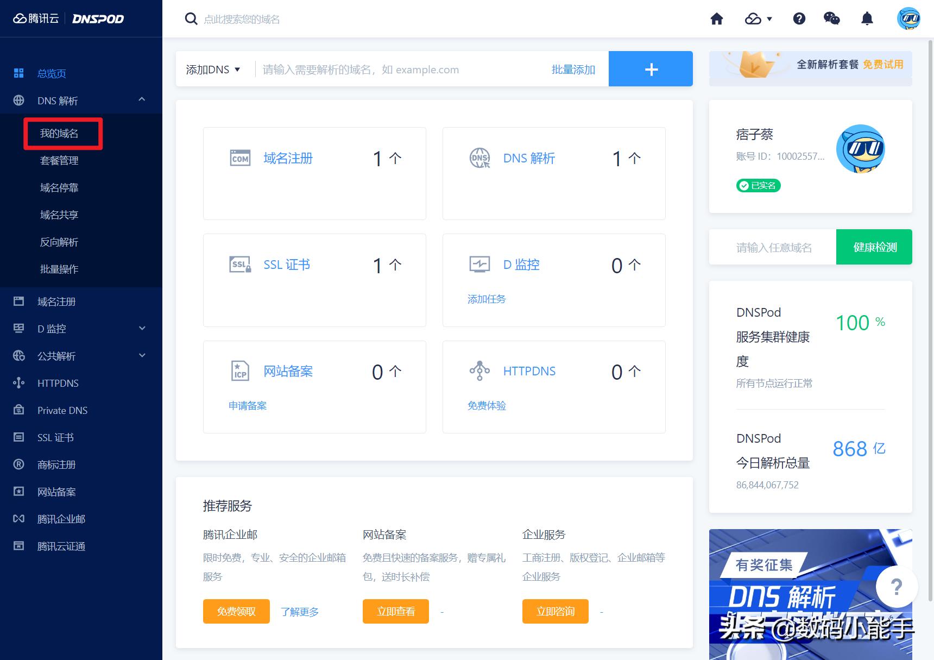Click the search magnifier icon
Image resolution: width=934 pixels, height=660 pixels.
tap(191, 18)
